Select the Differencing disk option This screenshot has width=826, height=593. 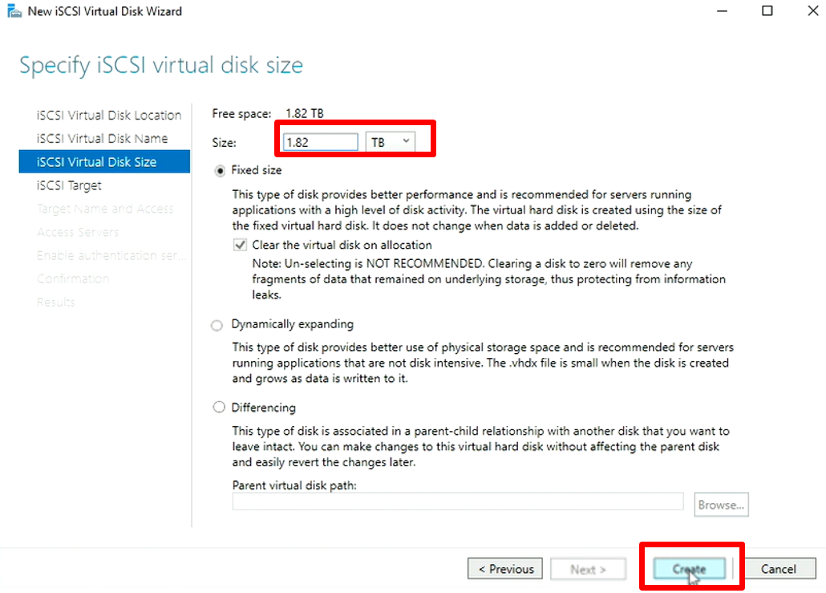(218, 408)
